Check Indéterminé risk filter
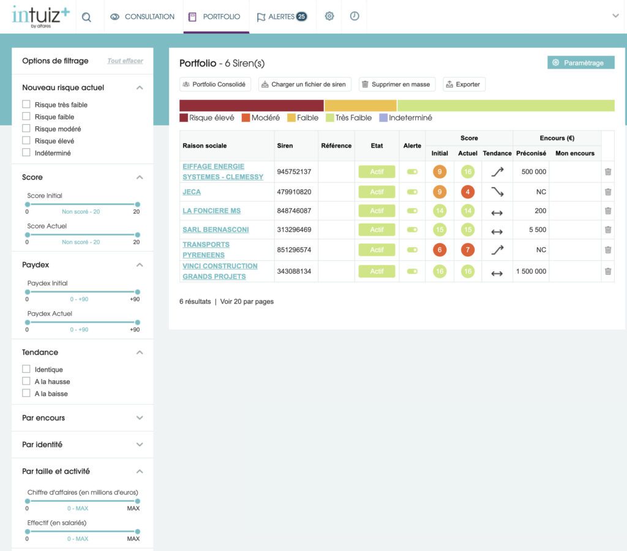 pyautogui.click(x=26, y=152)
